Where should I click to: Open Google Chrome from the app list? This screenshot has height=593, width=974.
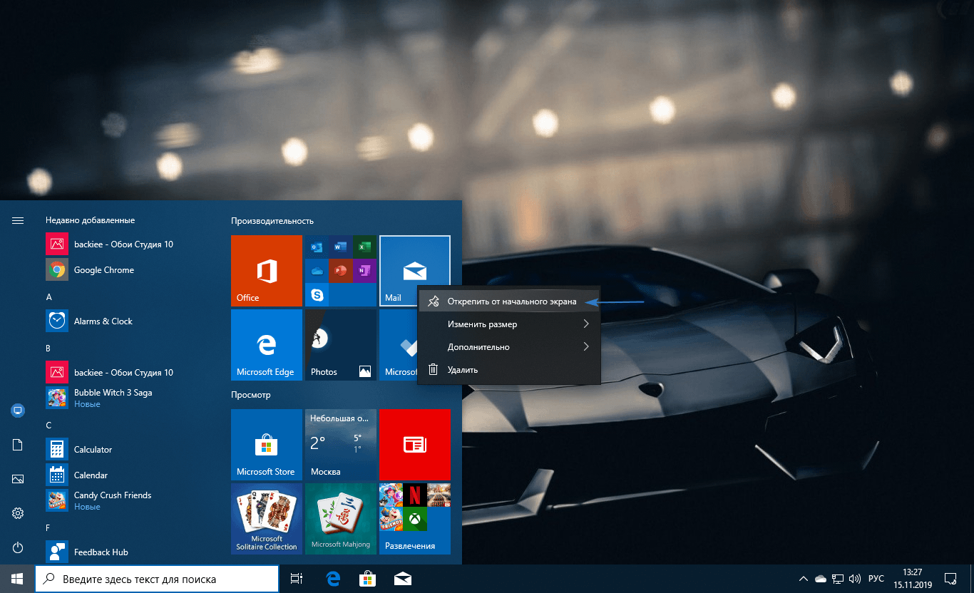pyautogui.click(x=103, y=270)
